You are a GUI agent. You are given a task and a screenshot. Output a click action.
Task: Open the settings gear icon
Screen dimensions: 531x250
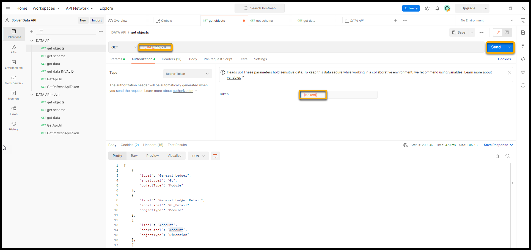tap(427, 8)
